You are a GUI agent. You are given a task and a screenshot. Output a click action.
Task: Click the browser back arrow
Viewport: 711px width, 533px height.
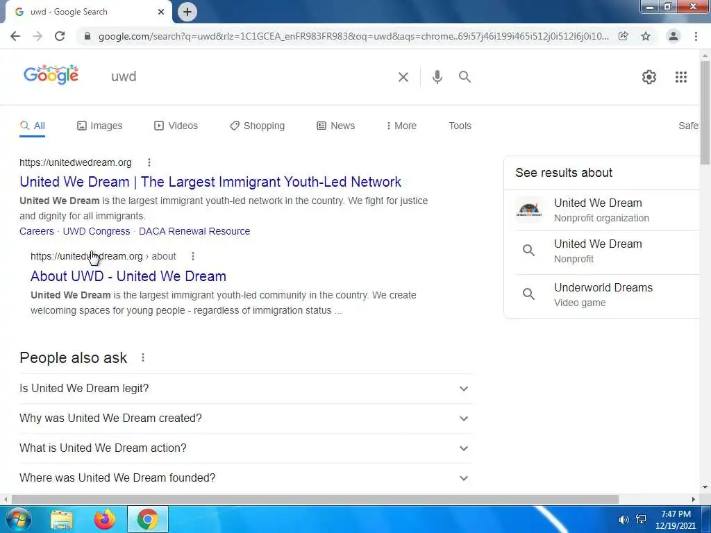(x=15, y=36)
